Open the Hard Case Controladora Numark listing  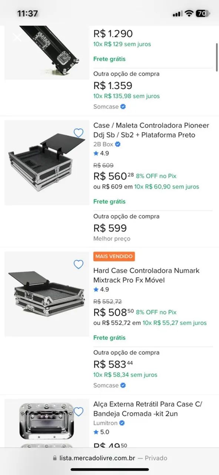click(x=146, y=275)
